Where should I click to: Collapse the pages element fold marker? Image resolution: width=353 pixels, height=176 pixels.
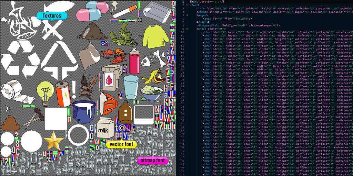click(x=187, y=15)
